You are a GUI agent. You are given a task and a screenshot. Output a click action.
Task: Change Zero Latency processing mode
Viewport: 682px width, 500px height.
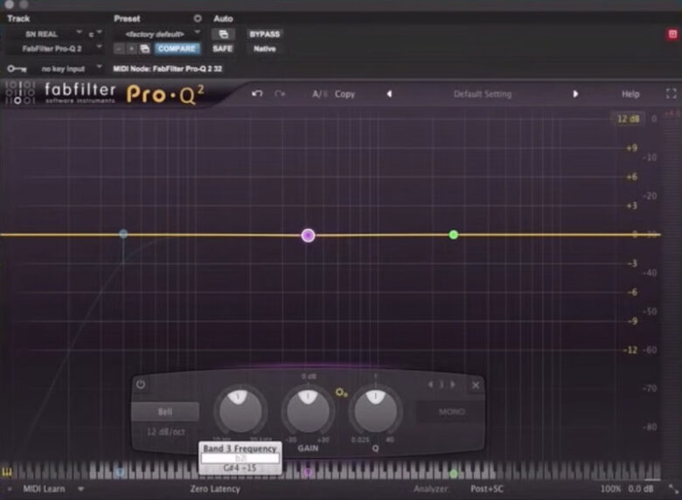(215, 489)
